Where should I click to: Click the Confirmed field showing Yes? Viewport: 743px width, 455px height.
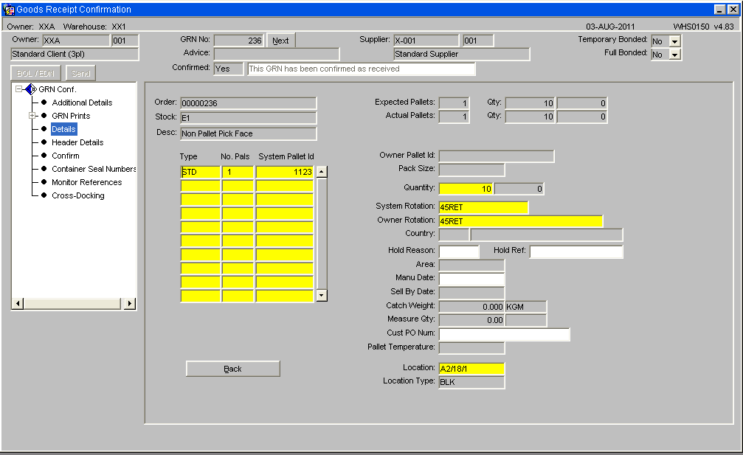pos(229,69)
